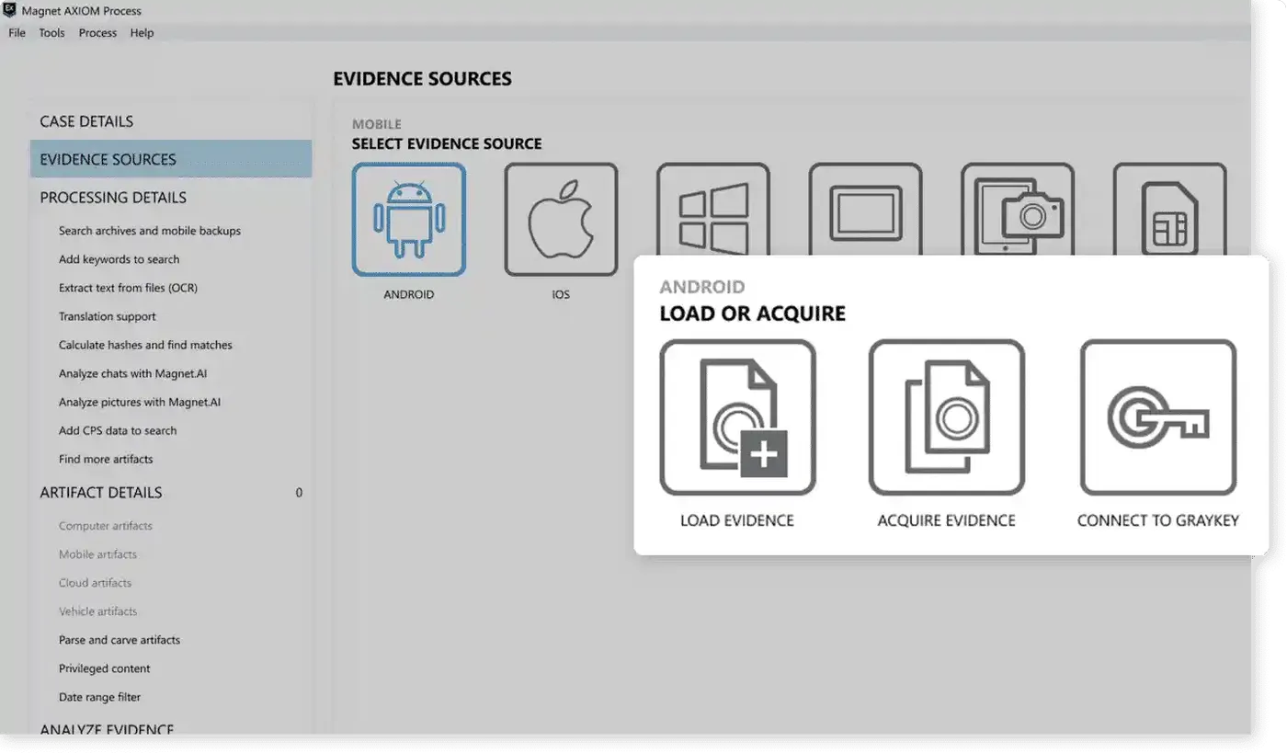Choose the SIM card evidence source icon
The width and height of the screenshot is (1287, 753).
[x=1169, y=211]
